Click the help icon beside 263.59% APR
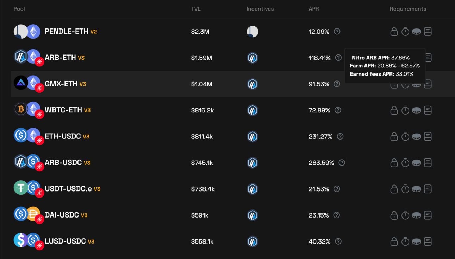This screenshot has height=259, width=455. 342,163
